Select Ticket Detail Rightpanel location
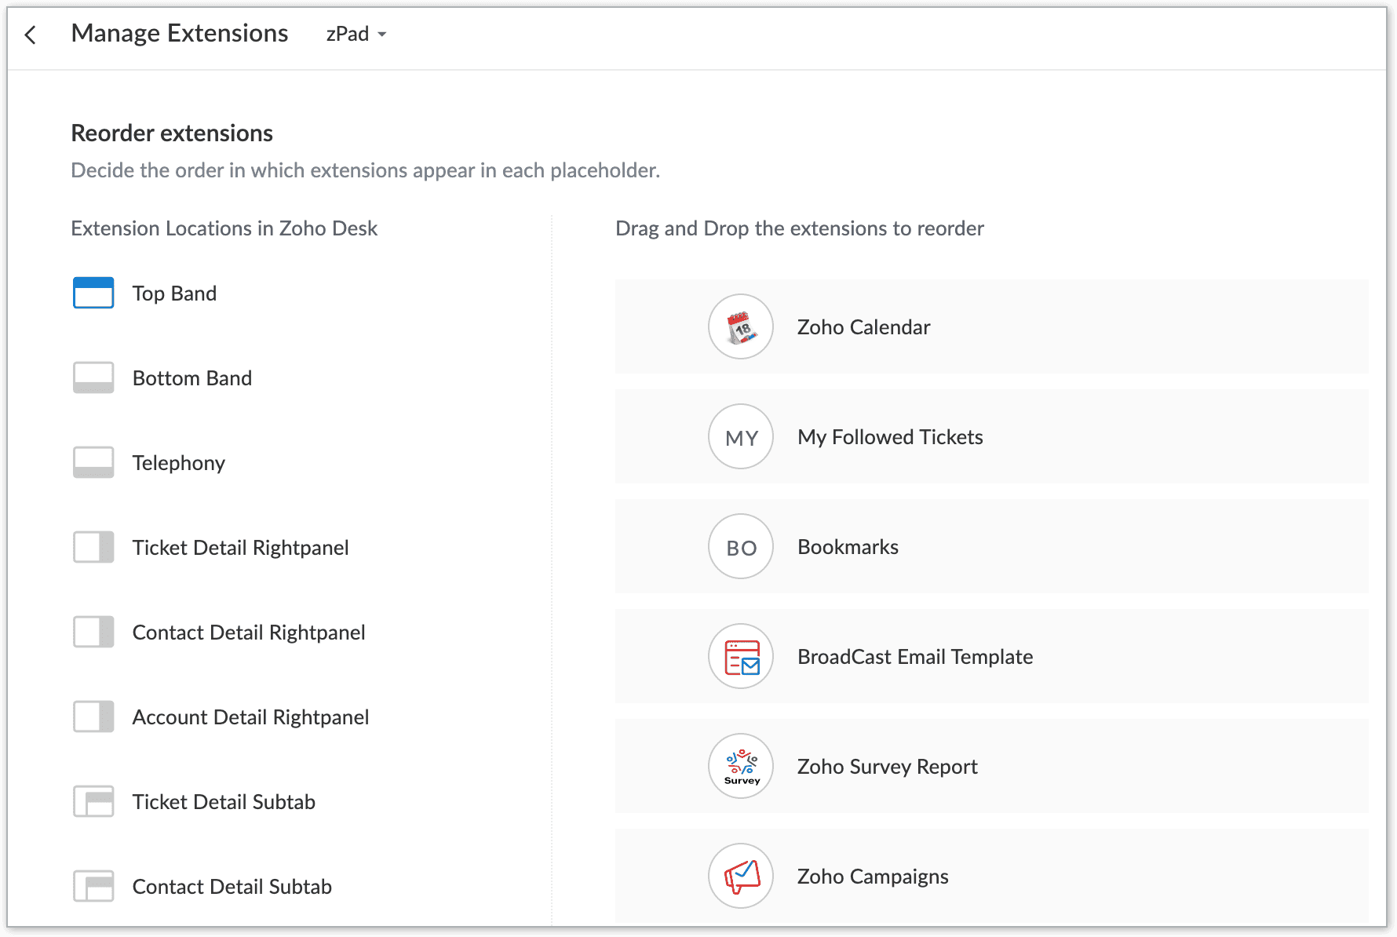The image size is (1397, 937). 240,548
